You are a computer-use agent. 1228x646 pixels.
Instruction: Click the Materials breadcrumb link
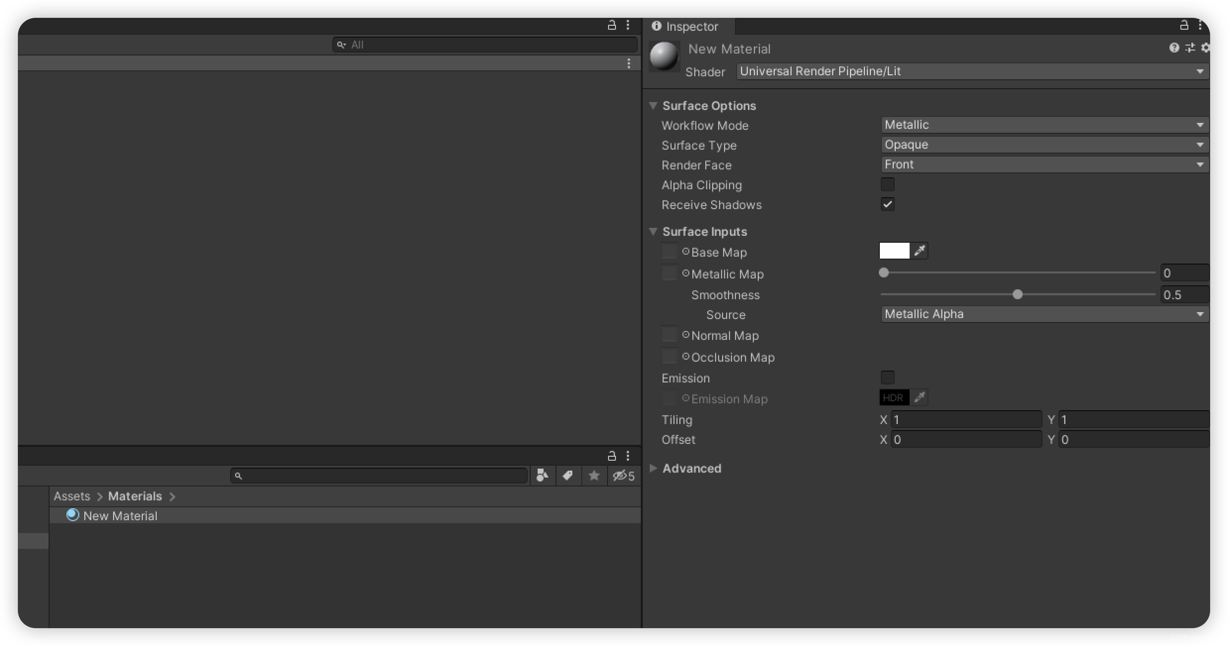click(x=134, y=496)
